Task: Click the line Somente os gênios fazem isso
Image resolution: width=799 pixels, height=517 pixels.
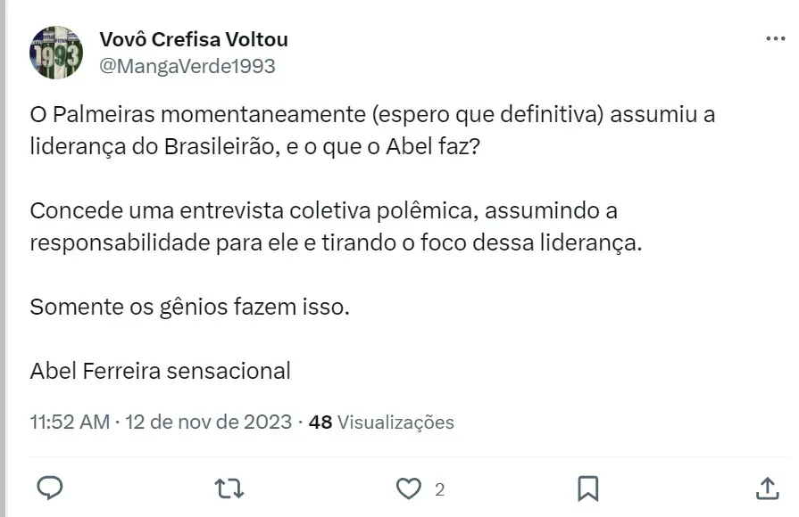Action: [189, 308]
